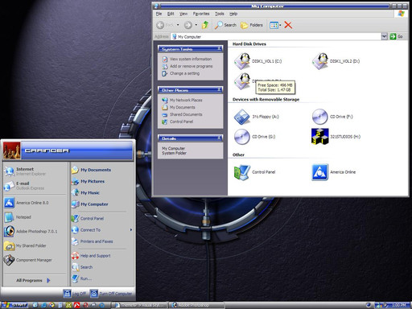Open the DISK1_VOL1 (C:) drive icon

(x=242, y=61)
